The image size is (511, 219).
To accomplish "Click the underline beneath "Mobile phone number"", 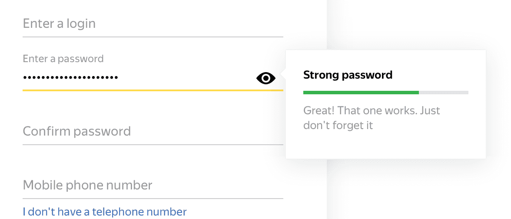I will tap(152, 199).
